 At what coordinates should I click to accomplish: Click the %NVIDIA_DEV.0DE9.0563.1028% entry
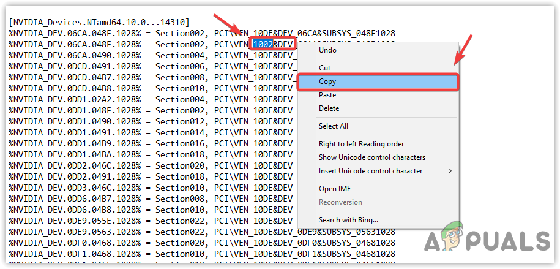74,232
